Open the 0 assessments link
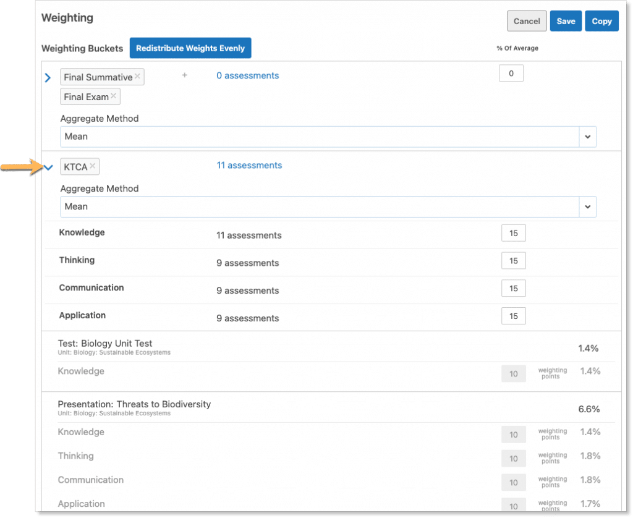Image resolution: width=633 pixels, height=518 pixels. tap(247, 75)
